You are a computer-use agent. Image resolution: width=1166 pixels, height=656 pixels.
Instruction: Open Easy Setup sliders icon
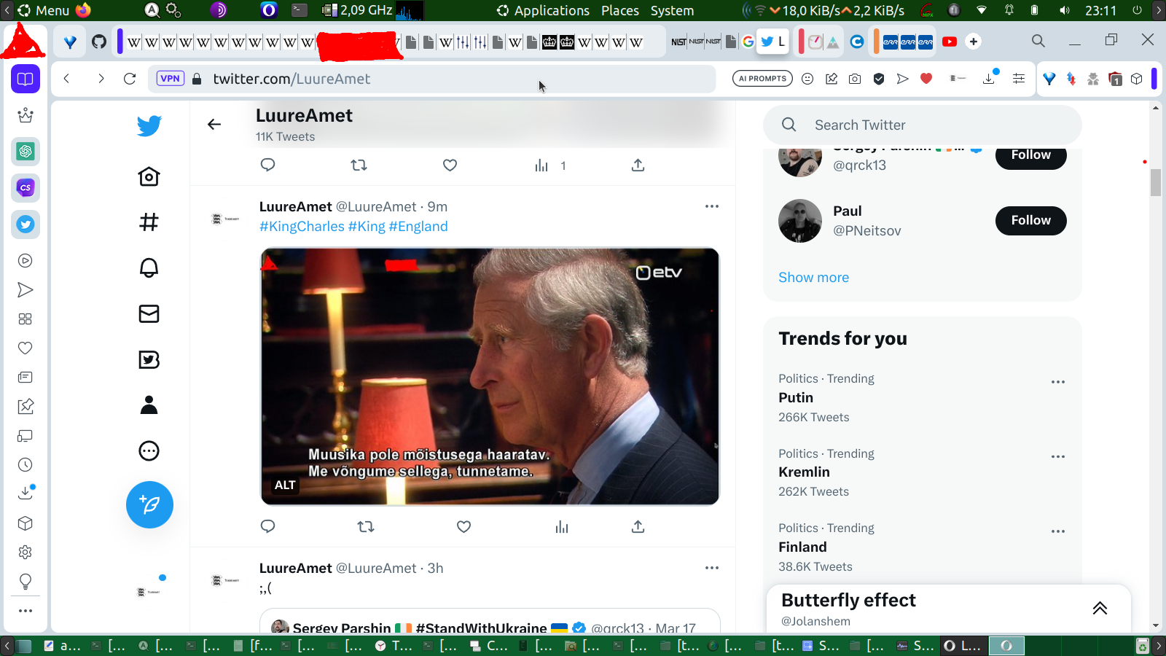(1019, 79)
